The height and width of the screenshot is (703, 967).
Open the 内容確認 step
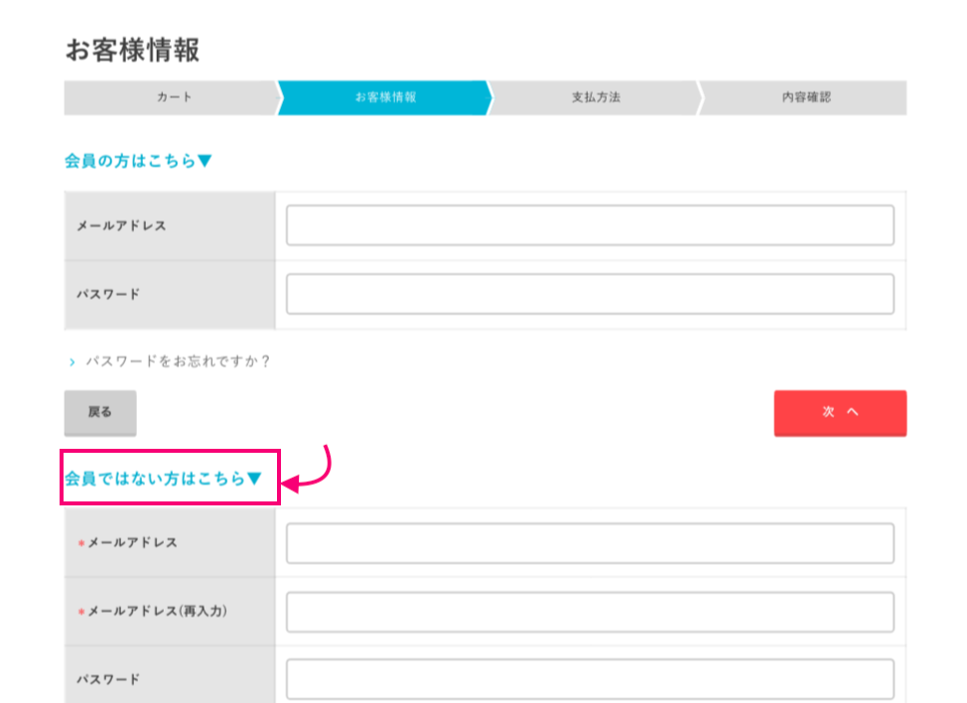tap(805, 97)
